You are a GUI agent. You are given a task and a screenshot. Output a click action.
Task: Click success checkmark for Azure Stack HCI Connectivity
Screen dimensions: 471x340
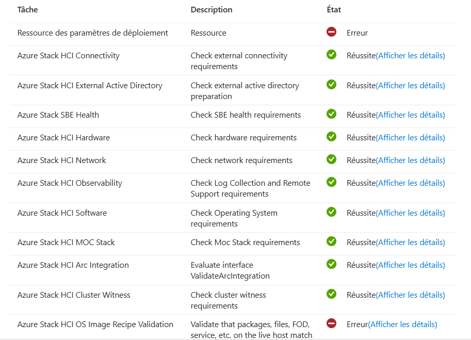(x=331, y=55)
